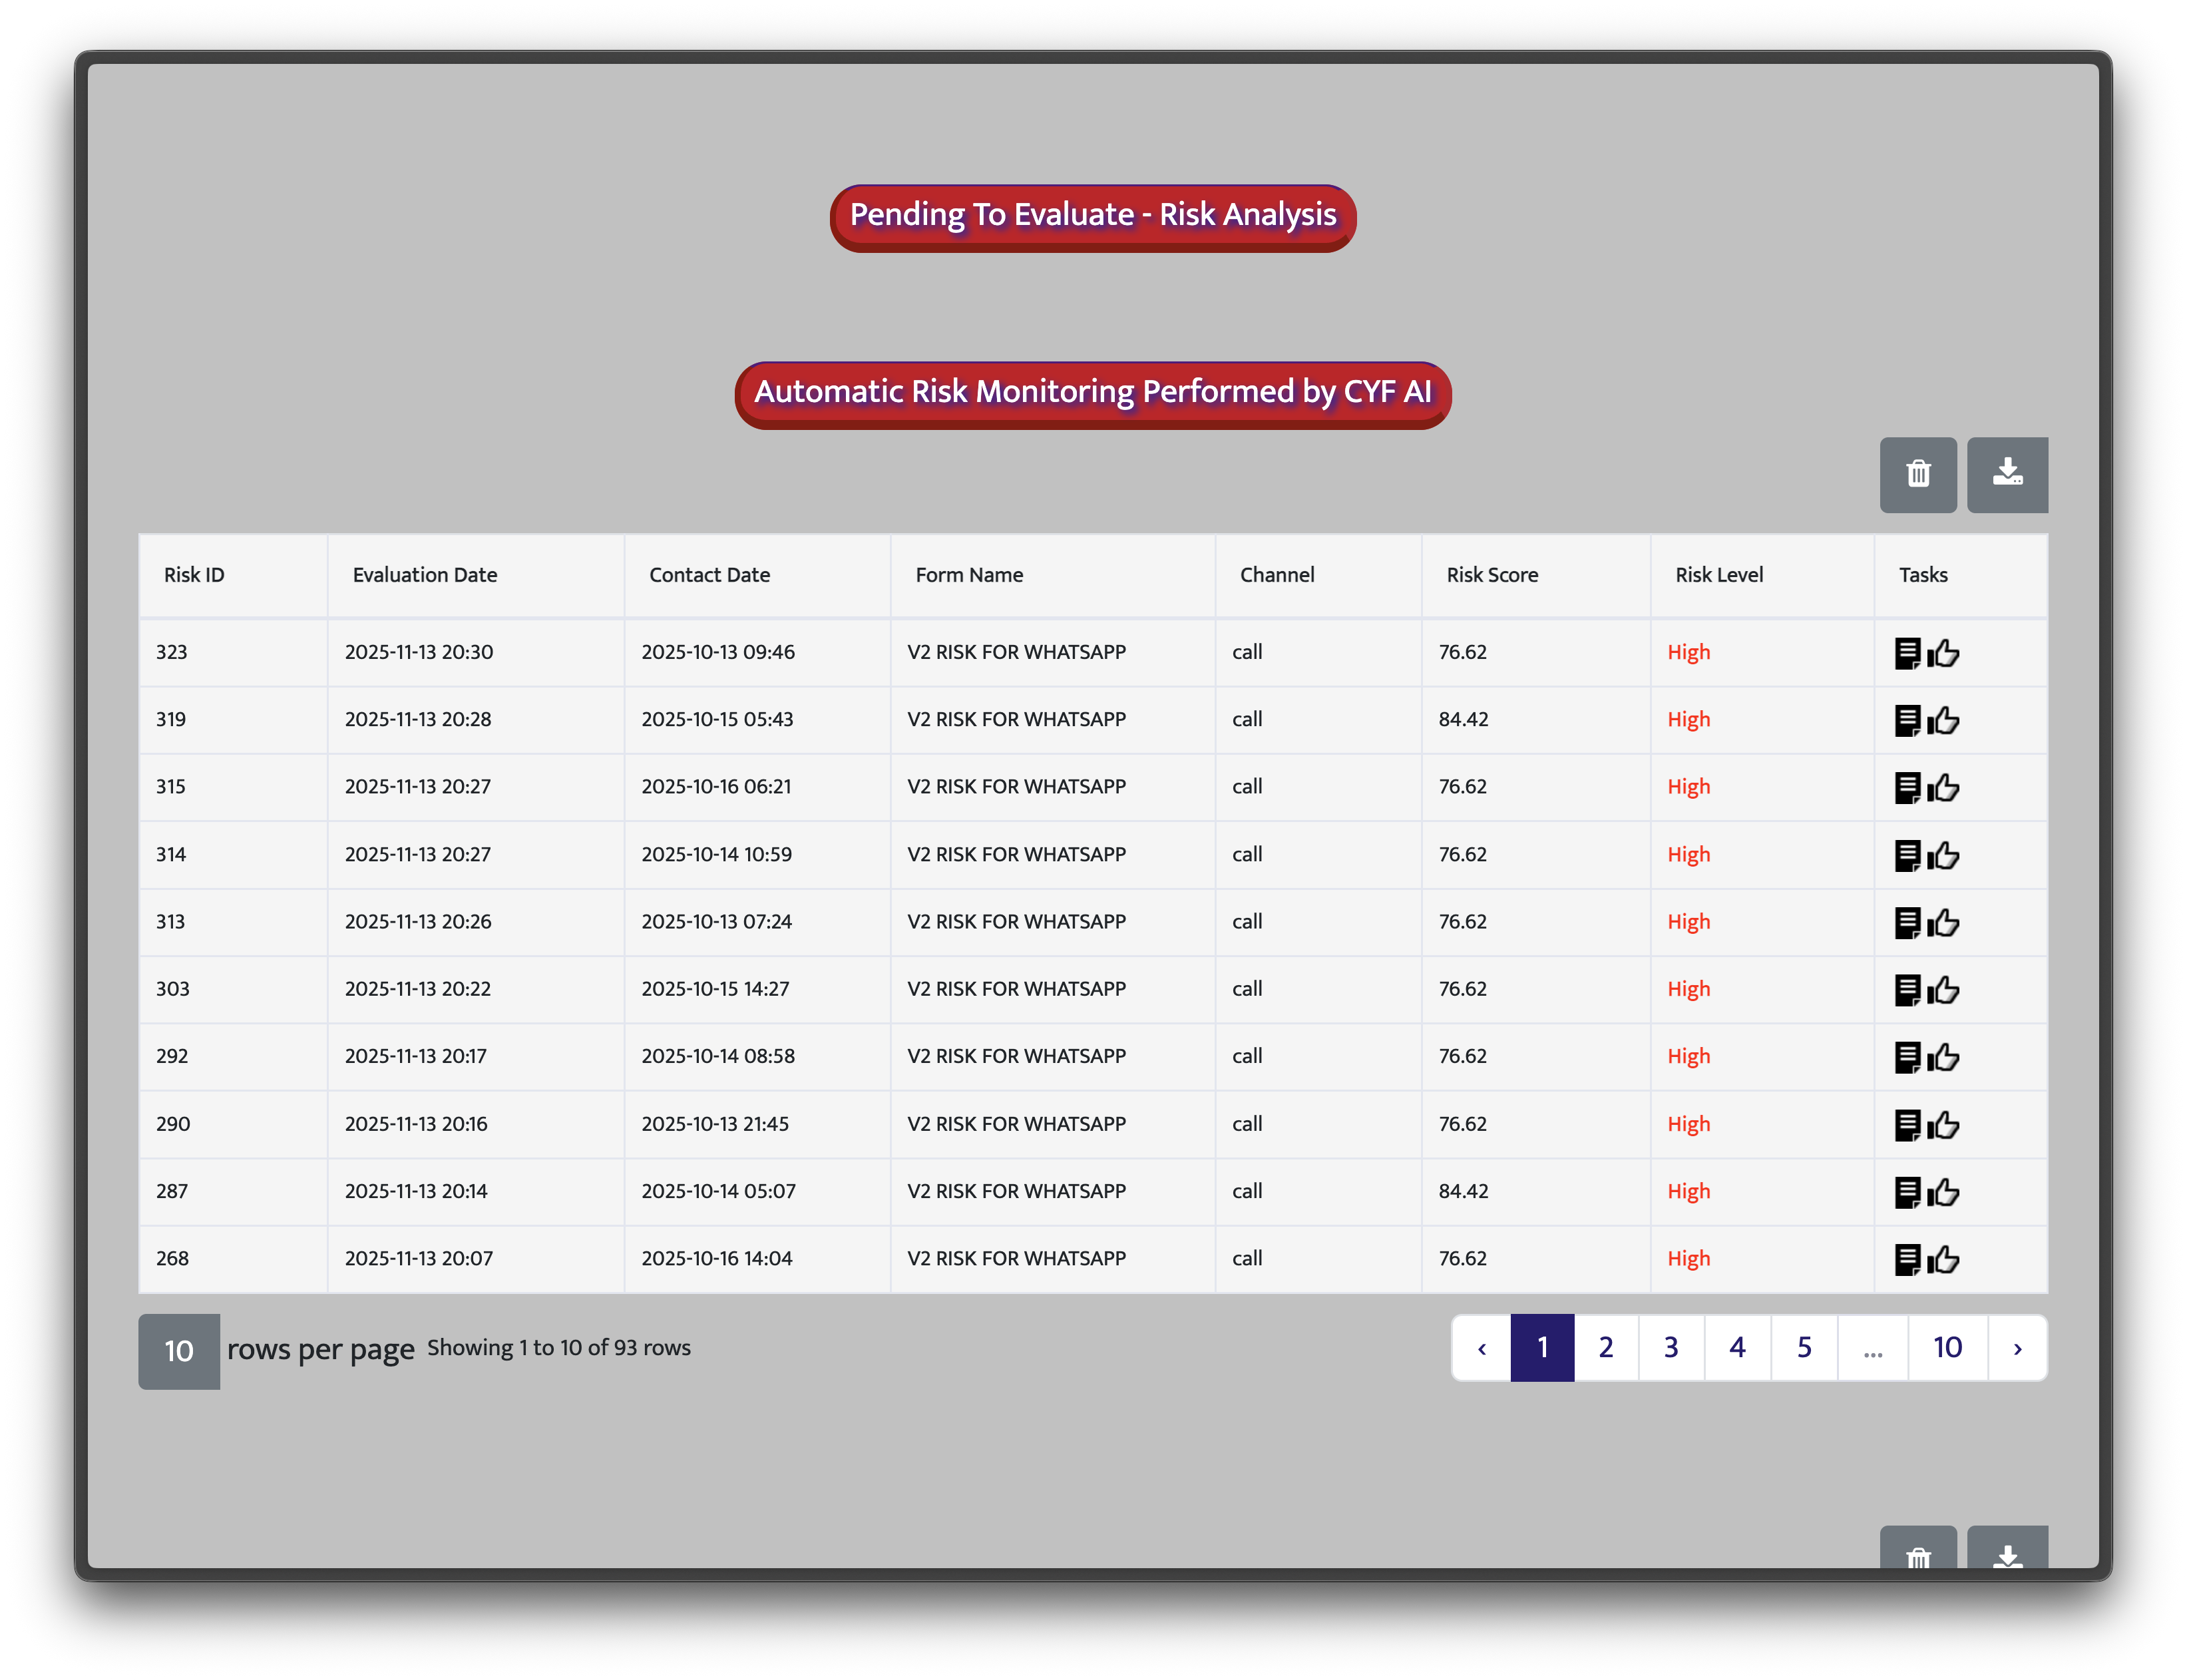Image resolution: width=2187 pixels, height=1680 pixels.
Task: Click thumbs-up icon for risk 287
Action: pos(1944,1192)
